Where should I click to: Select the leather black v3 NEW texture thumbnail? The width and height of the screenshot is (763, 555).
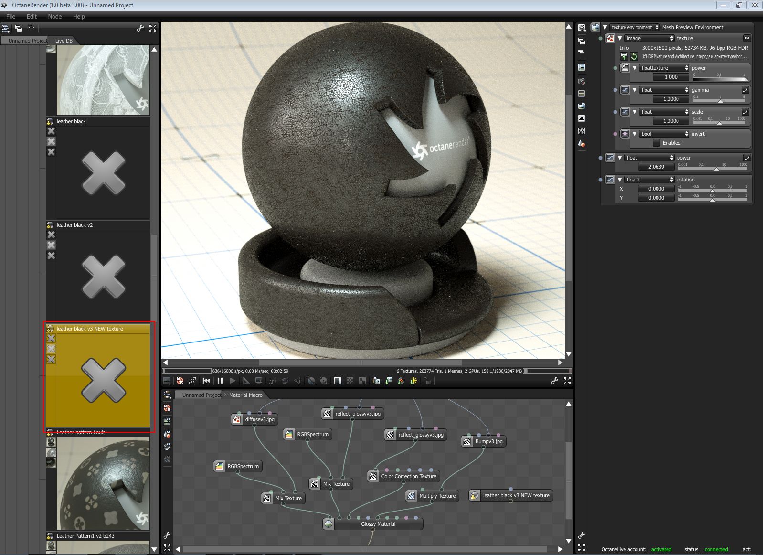103,381
